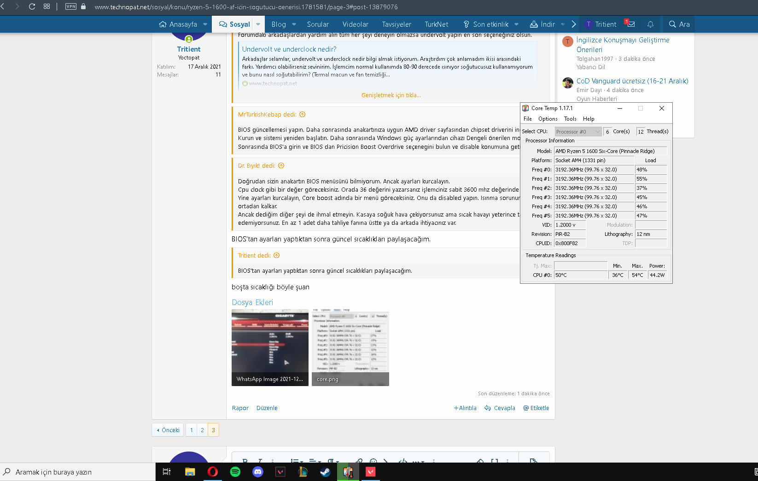
Task: Open File Explorer from the taskbar
Action: point(190,472)
